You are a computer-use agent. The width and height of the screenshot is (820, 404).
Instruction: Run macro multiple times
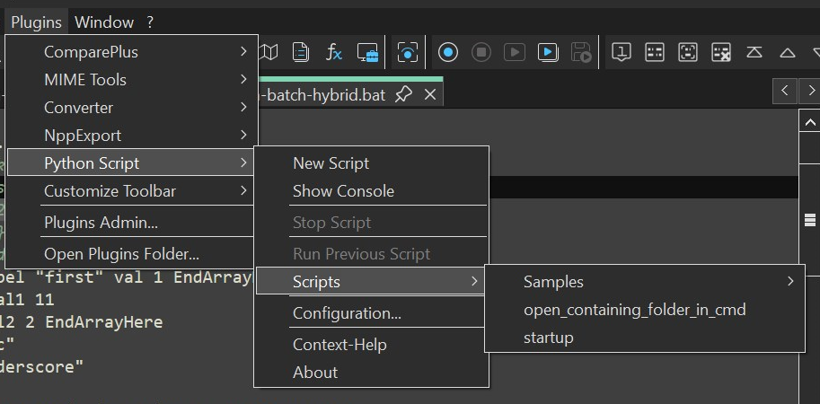pyautogui.click(x=548, y=53)
